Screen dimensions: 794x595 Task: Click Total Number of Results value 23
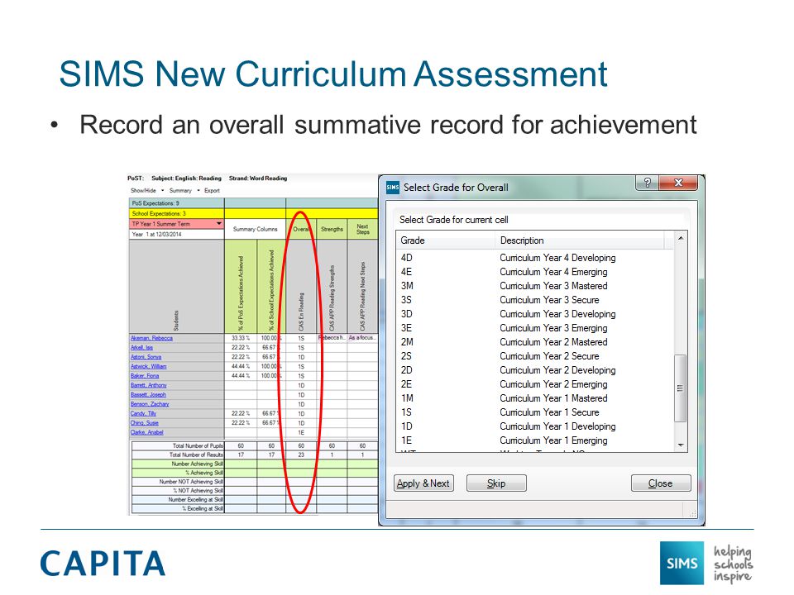point(301,455)
